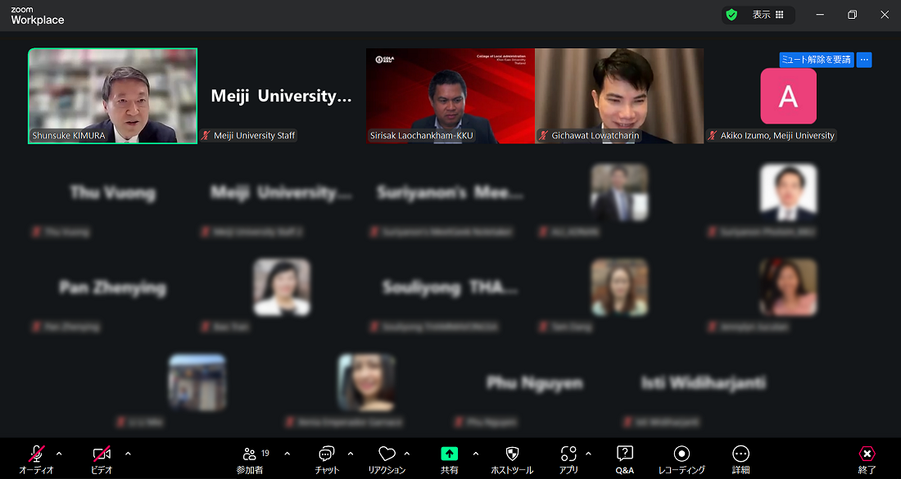
Task: Click the Shunsuke KIMURA name label
Action: 69,136
